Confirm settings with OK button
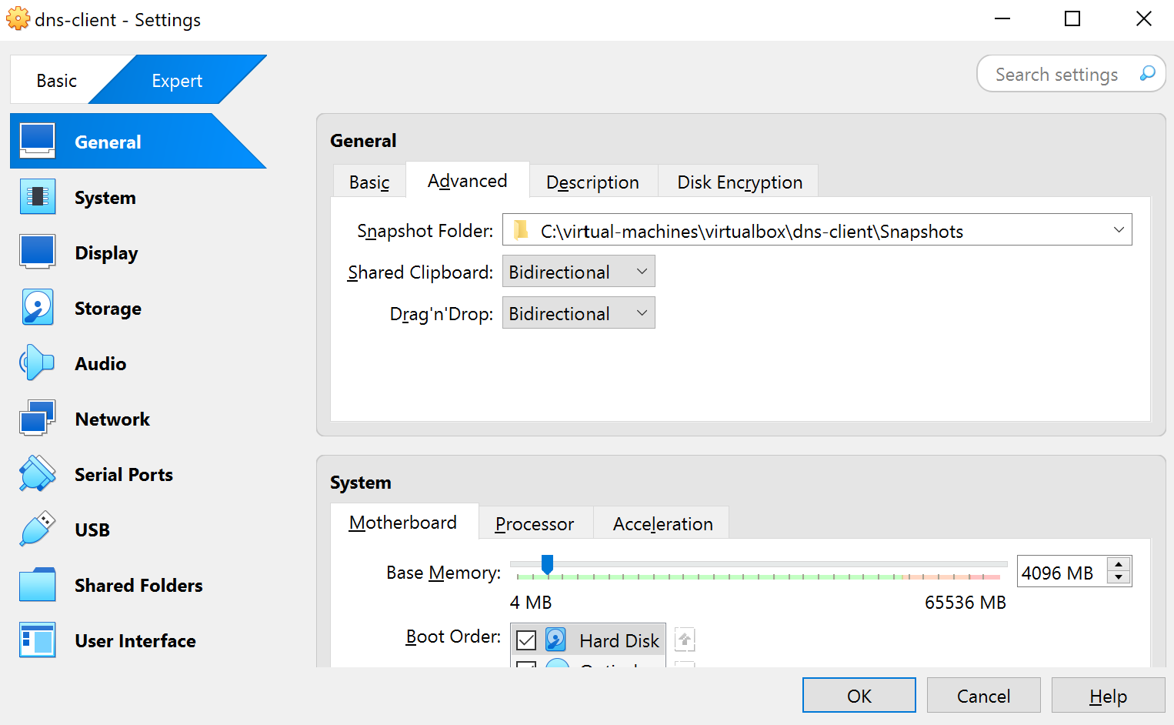1174x725 pixels. [x=859, y=695]
